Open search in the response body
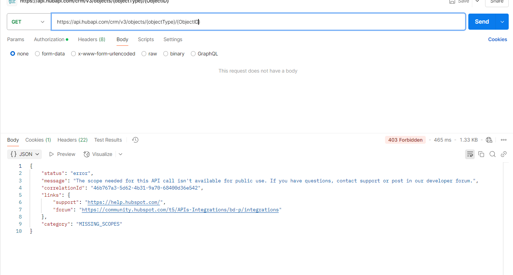The height and width of the screenshot is (275, 513). click(x=493, y=154)
